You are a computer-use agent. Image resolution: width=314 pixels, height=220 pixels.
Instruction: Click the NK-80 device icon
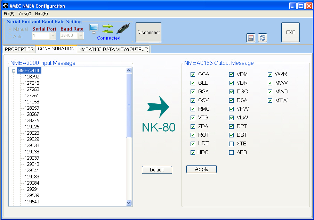[123, 29]
